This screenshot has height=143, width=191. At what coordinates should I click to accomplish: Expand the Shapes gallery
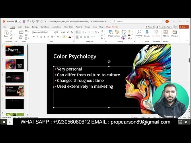(x=111, y=34)
